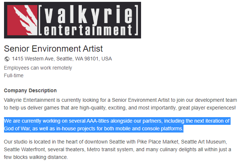Click the Seattle Waterfront text
The height and width of the screenshot is (164, 239).
[24, 149]
